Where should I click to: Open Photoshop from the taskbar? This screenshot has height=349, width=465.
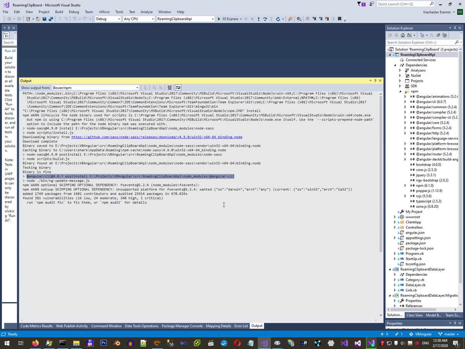(x=103, y=343)
